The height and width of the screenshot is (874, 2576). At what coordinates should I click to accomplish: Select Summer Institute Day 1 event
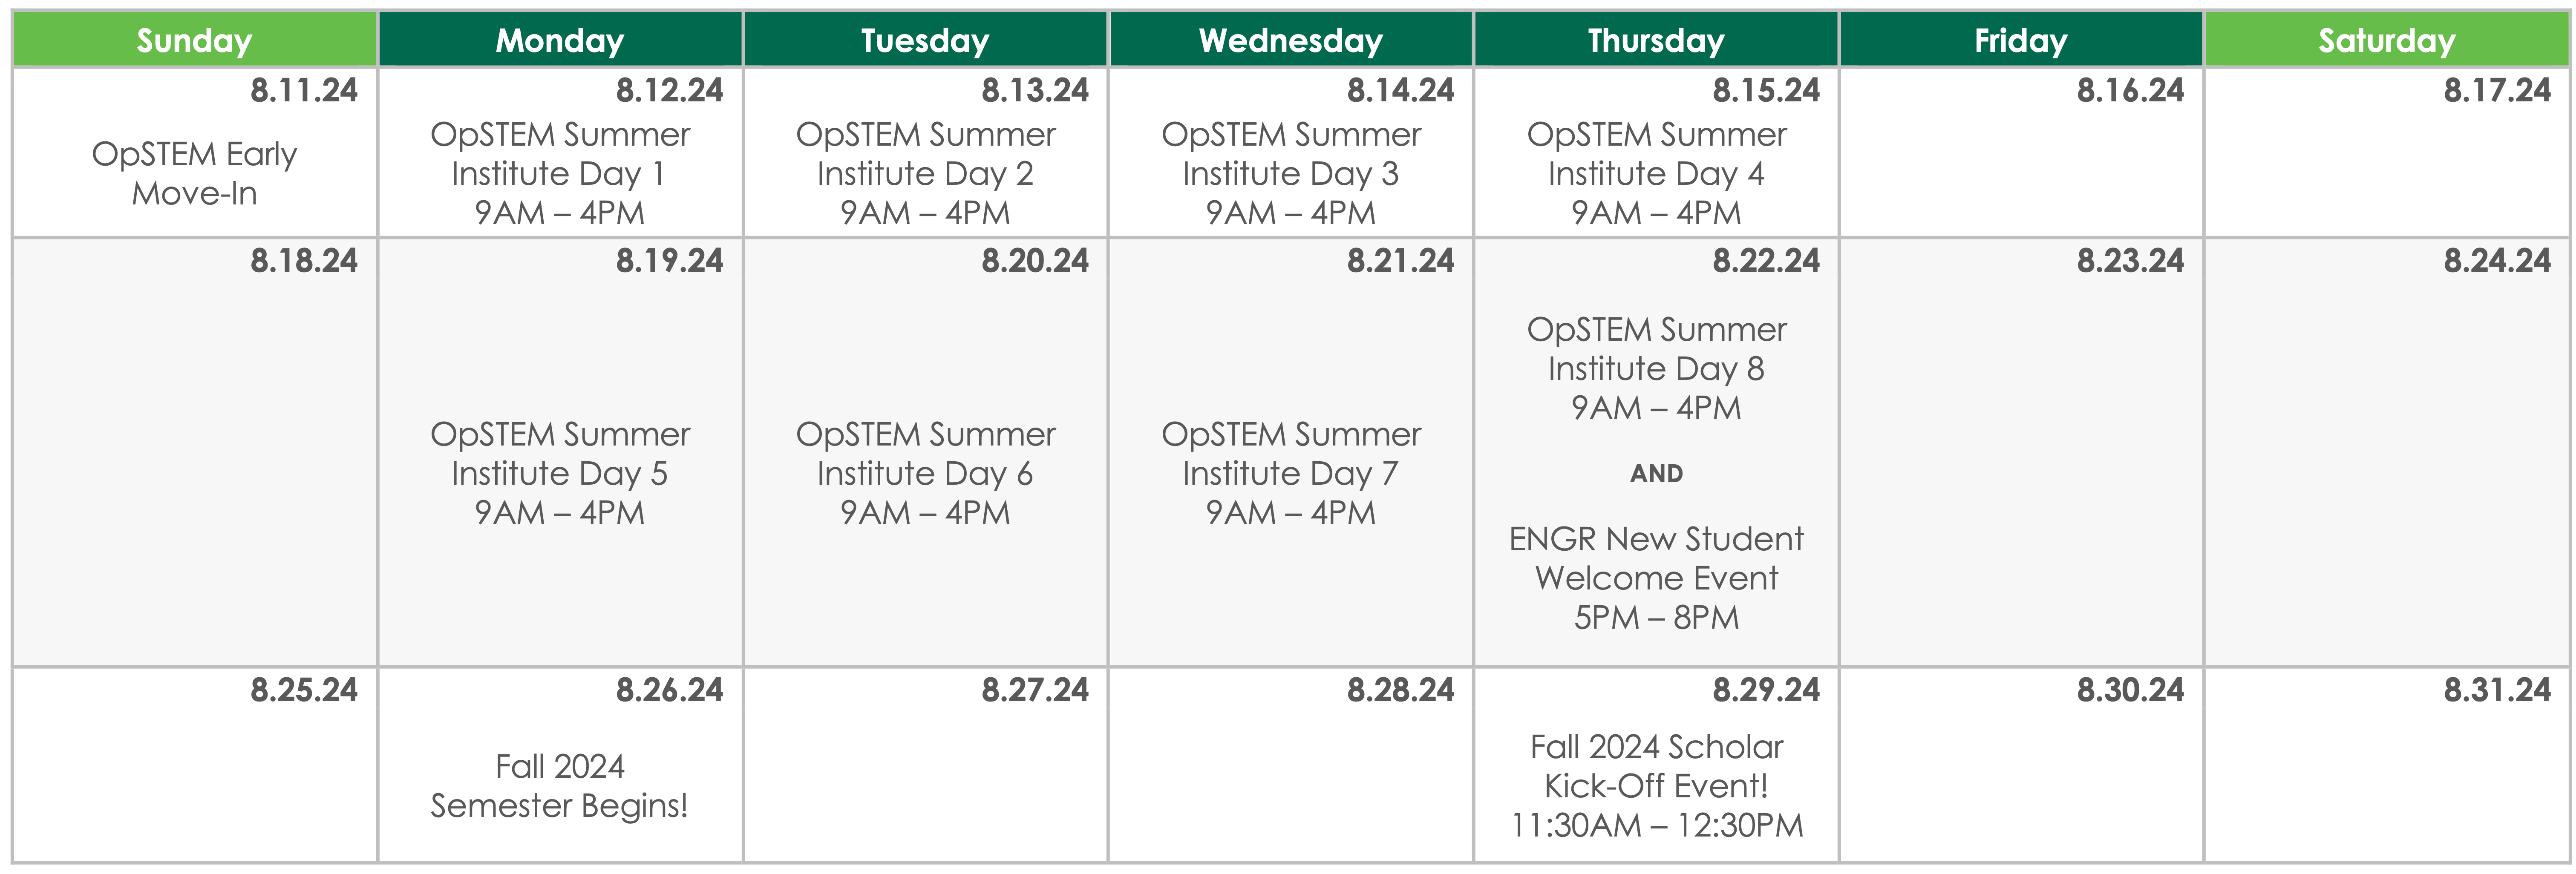pyautogui.click(x=560, y=173)
